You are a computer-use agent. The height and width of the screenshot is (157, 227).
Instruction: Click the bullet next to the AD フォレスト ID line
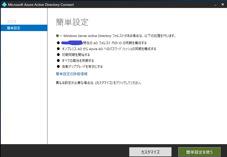pyautogui.click(x=58, y=43)
